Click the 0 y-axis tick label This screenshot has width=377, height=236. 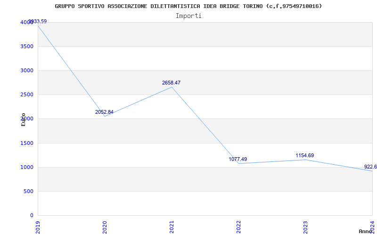[x=32, y=215]
